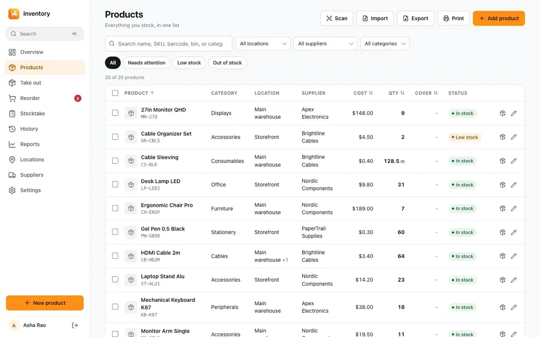Click the adjust stock icon for Mechanical Keyboard K87
540x337 pixels.
[x=503, y=307]
